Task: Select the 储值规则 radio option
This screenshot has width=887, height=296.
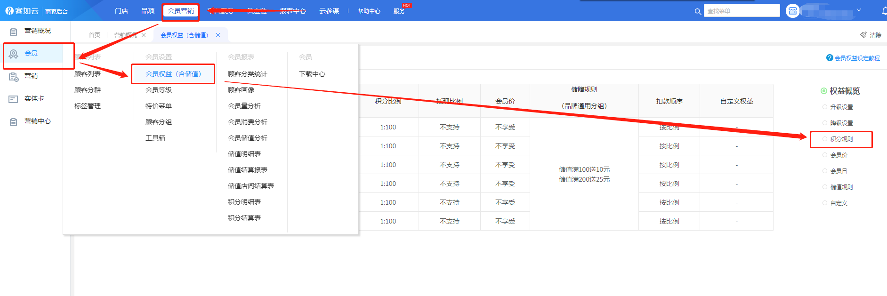Action: tap(825, 187)
